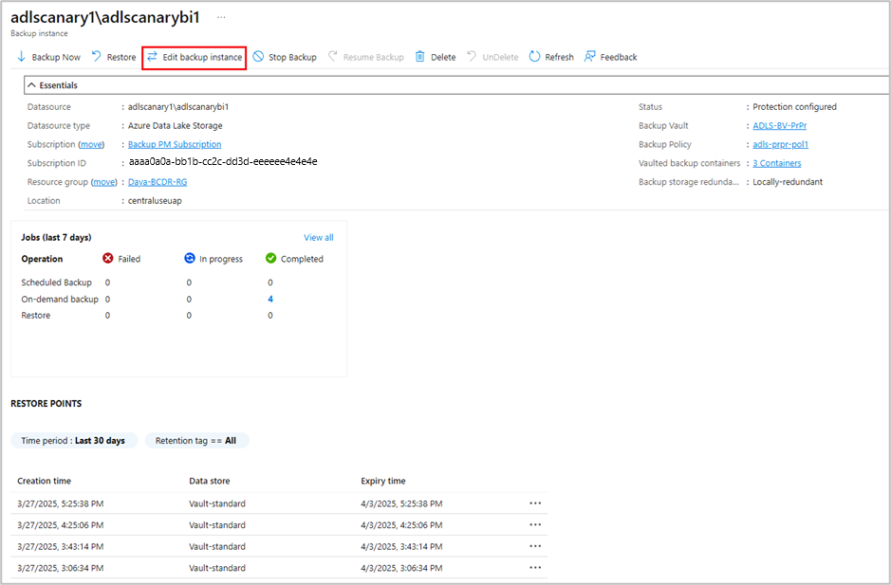Click the On-demand backup operation row label
This screenshot has height=585, width=891.
click(x=60, y=299)
